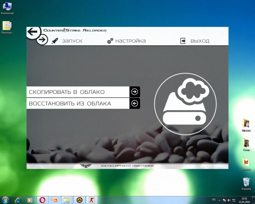Select the Приложе... desktop shortcut
Viewport: 255px width, 204px height.
pos(7,27)
